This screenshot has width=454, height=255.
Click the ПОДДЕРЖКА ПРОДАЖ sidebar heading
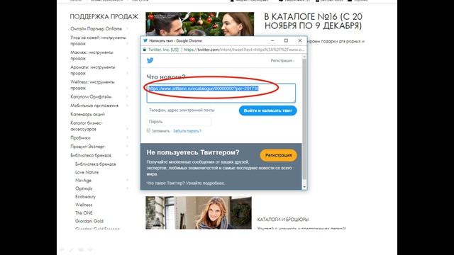(x=104, y=17)
